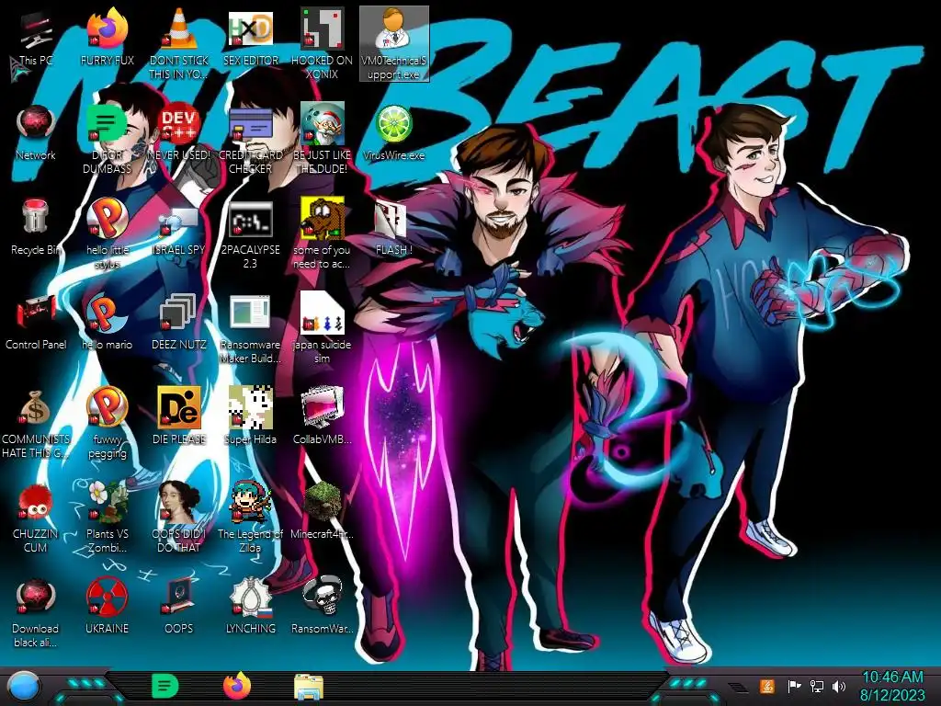Viewport: 941px width, 706px height.
Task: Open the volume speaker tray icon
Action: coord(838,686)
